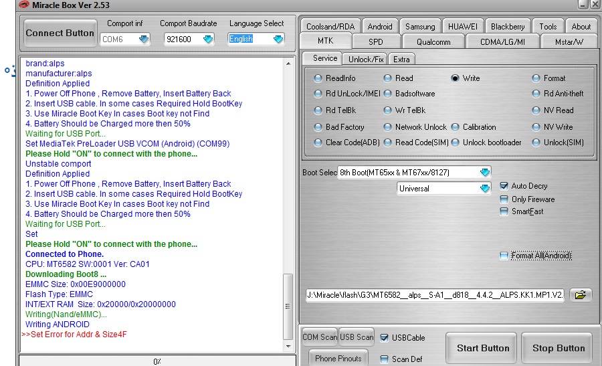This screenshot has width=602, height=366.
Task: Select the Unlock bootloader radio button
Action: click(x=455, y=143)
